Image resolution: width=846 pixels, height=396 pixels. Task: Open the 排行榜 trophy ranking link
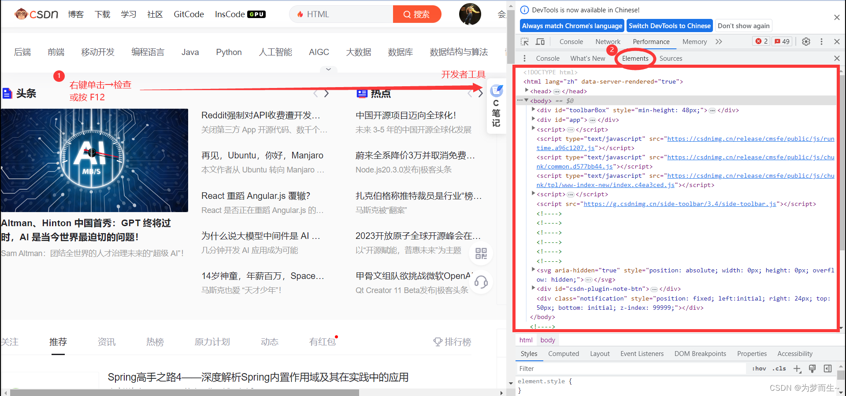point(453,342)
